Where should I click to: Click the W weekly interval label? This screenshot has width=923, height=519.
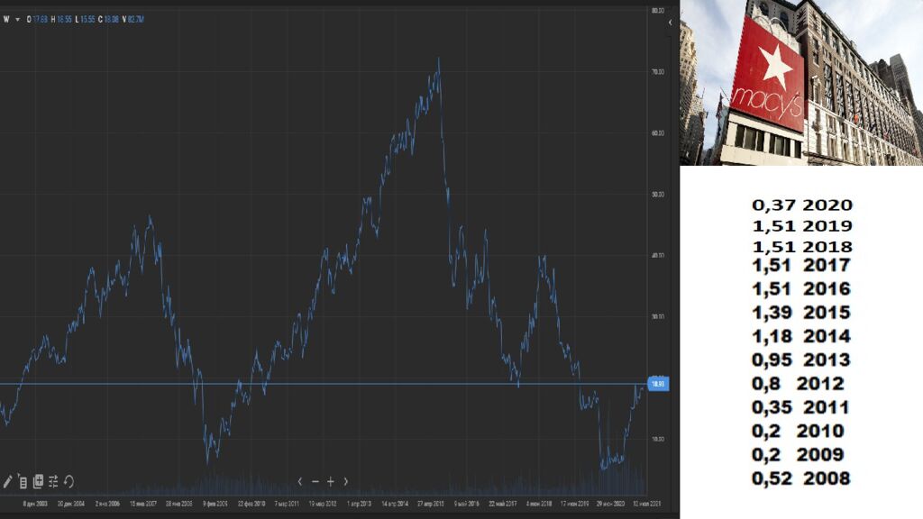6,19
